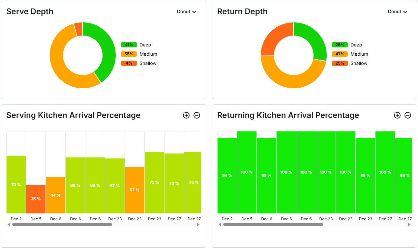The height and width of the screenshot is (249, 418).
Task: Zoom in on Serving Kitchen Arrival chart
Action: (186, 115)
